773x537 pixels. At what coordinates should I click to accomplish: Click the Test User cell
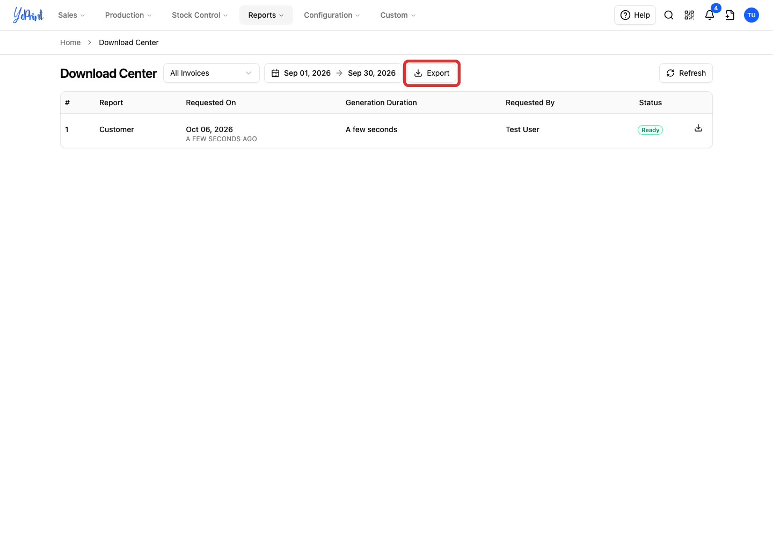tap(522, 129)
